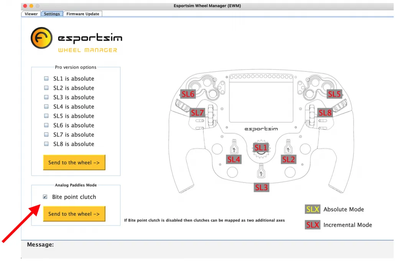Click the yellow SLX Absolute Mode legend icon
The width and height of the screenshot is (395, 261).
(313, 209)
